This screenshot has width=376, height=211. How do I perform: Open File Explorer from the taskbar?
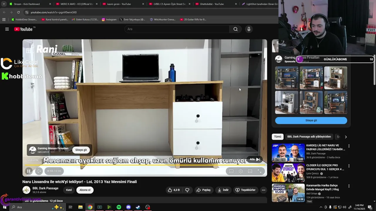(80, 207)
